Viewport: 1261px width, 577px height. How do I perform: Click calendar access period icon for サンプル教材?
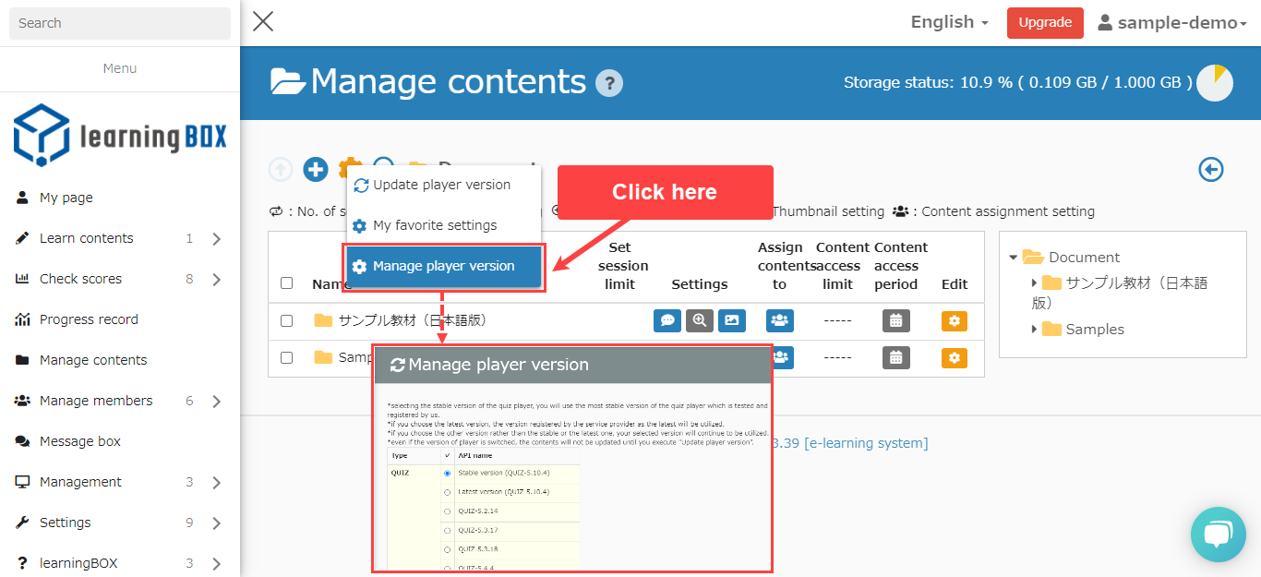pyautogui.click(x=896, y=320)
